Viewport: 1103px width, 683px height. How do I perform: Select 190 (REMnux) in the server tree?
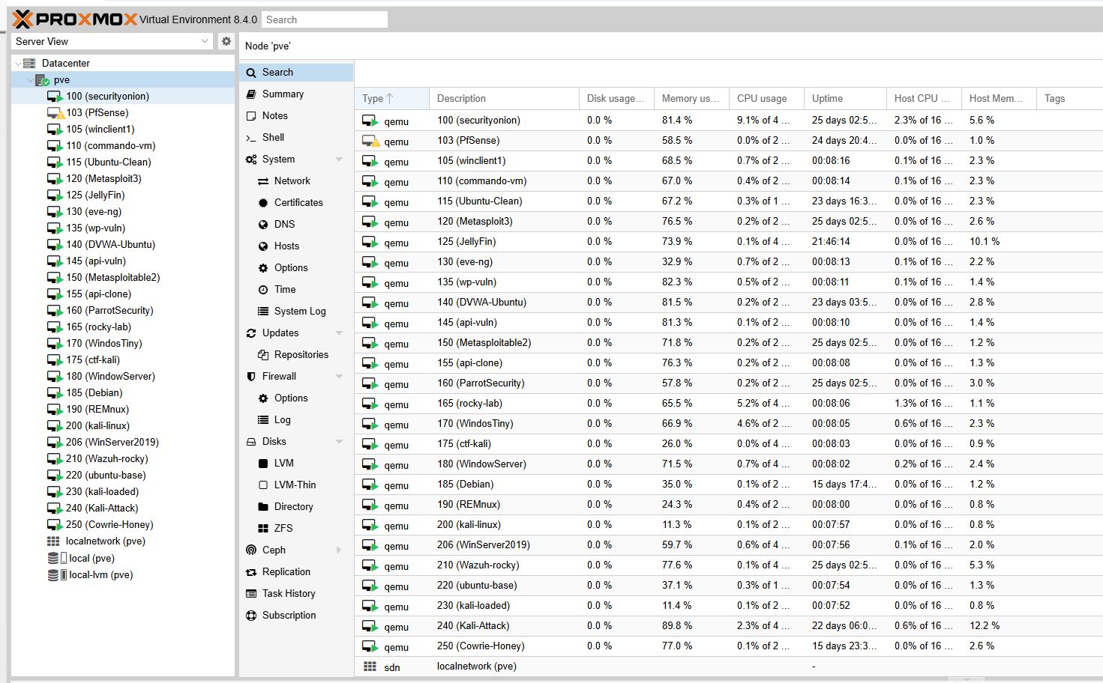pyautogui.click(x=122, y=410)
